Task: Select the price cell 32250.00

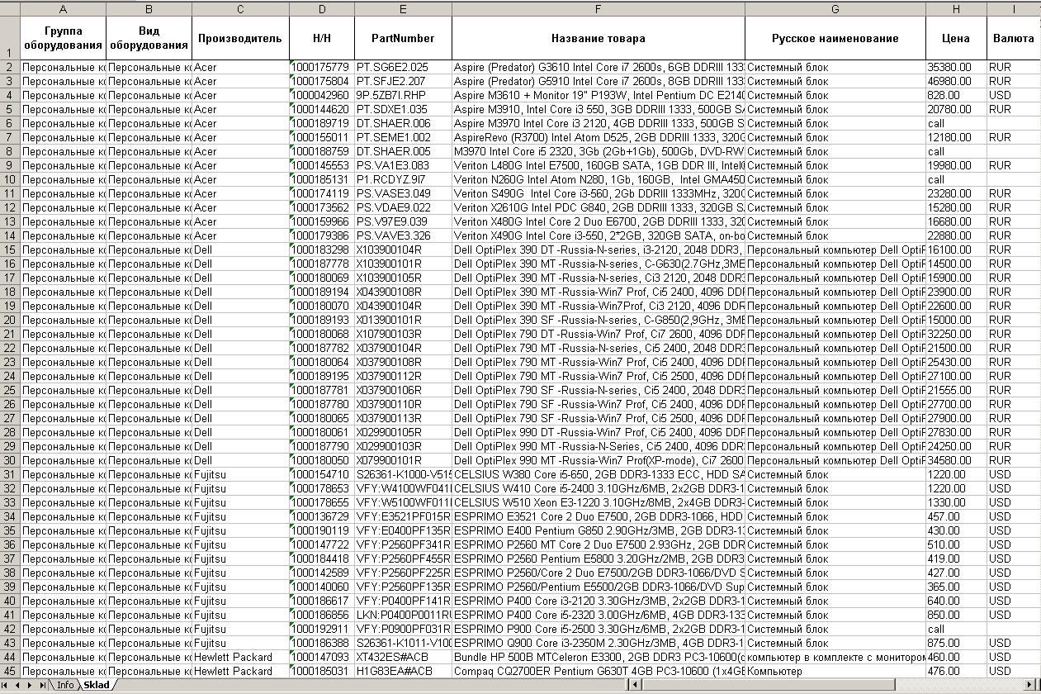Action: click(956, 334)
